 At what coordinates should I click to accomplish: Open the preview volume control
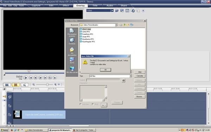(x=55, y=78)
